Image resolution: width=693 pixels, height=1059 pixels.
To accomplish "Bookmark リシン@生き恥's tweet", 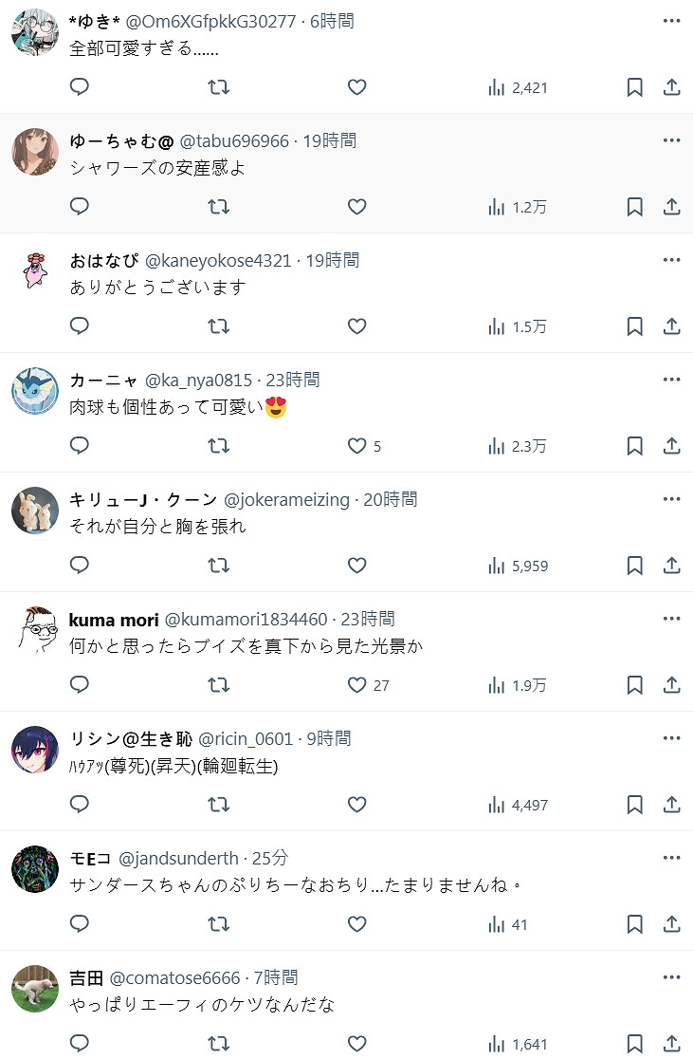I will (634, 804).
